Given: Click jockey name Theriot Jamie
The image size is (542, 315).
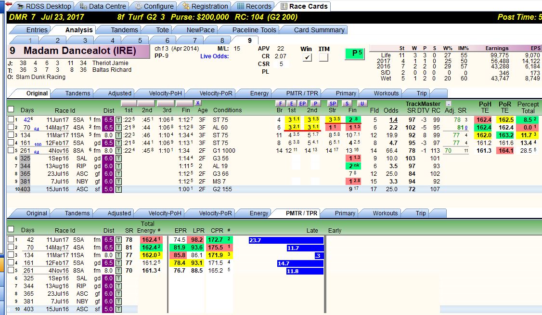Looking at the screenshot, I should click(x=110, y=63).
